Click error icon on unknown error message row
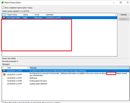130x103 pixels. 4,71
